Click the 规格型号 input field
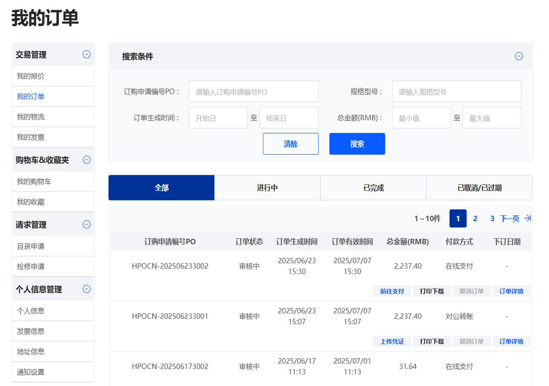 pos(456,92)
